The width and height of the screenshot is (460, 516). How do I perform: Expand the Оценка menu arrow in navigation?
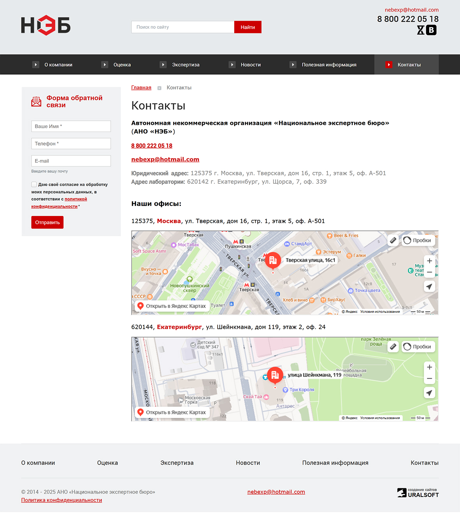click(105, 65)
